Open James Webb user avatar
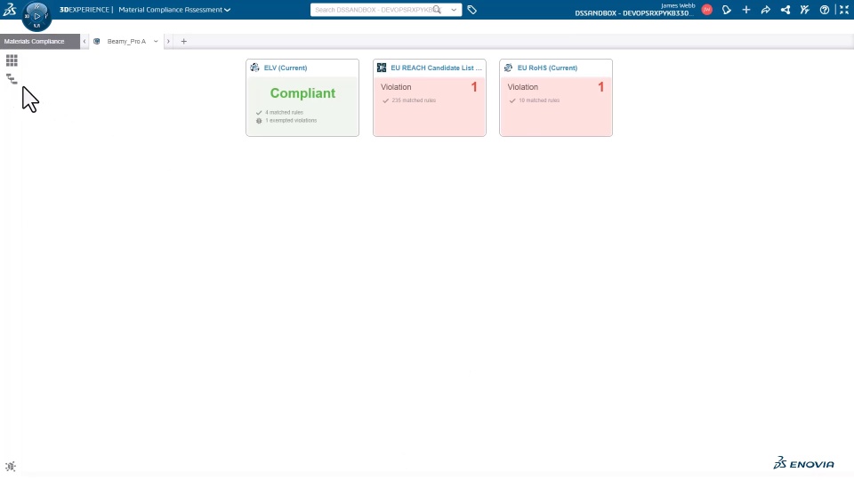The width and height of the screenshot is (854, 480). (x=707, y=10)
